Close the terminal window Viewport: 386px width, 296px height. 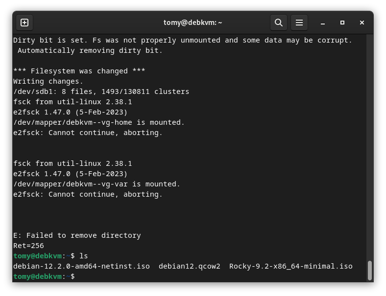coord(362,23)
